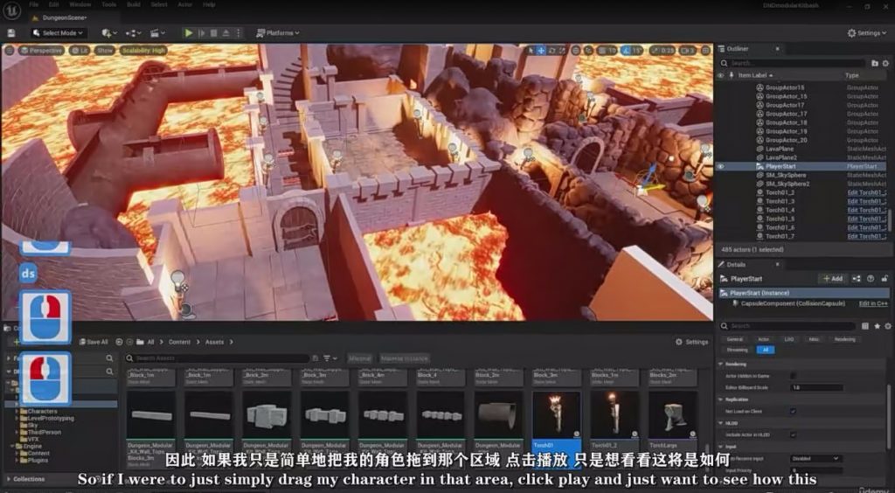This screenshot has height=493, width=895.
Task: Click the Outliner visibility column eye header
Action: click(x=720, y=75)
